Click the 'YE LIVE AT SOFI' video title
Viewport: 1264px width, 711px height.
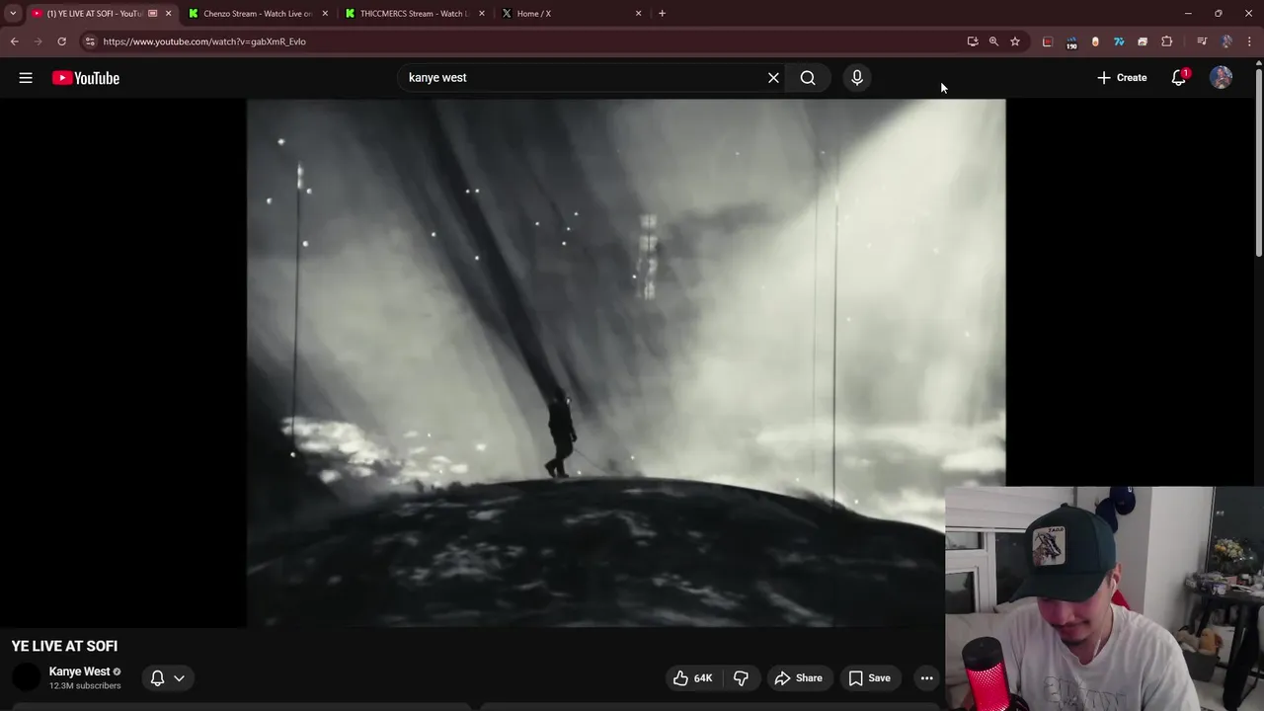(64, 646)
